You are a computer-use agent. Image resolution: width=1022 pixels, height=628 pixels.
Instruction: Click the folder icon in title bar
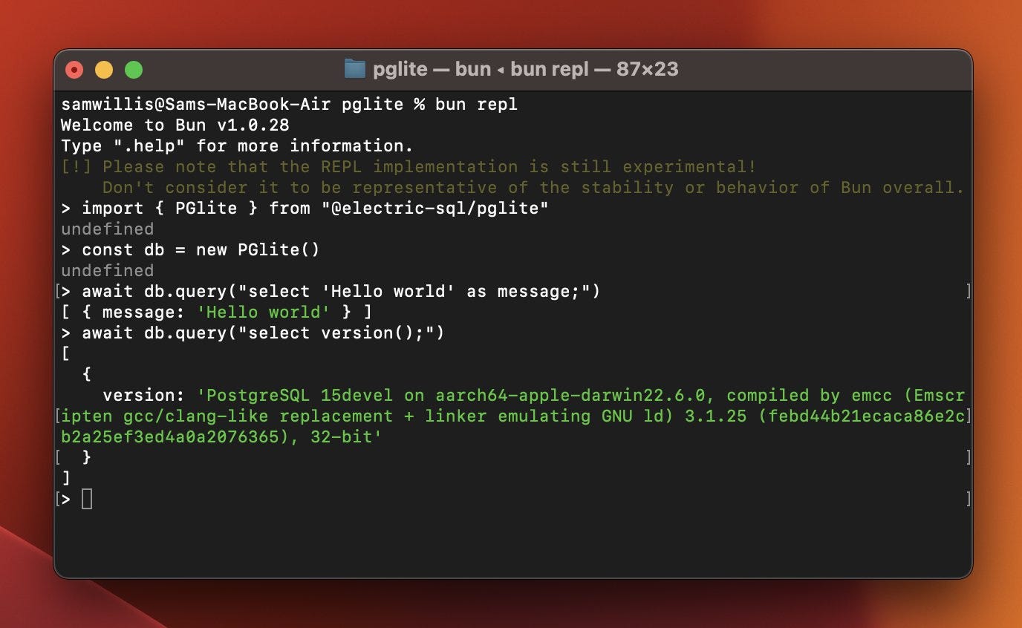point(355,69)
